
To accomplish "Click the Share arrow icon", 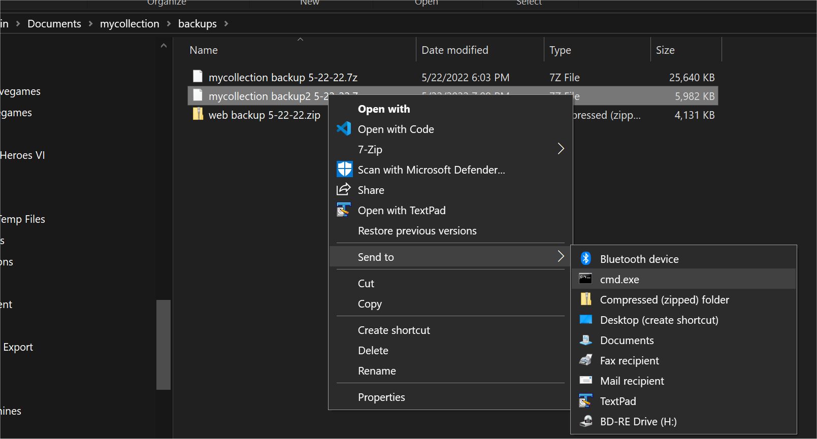I will 344,190.
